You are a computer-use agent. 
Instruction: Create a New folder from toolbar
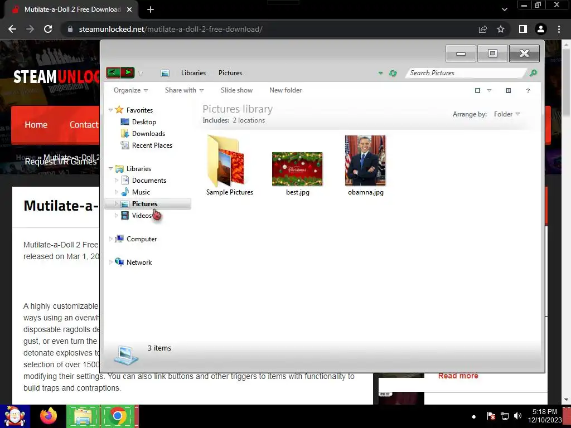click(285, 90)
